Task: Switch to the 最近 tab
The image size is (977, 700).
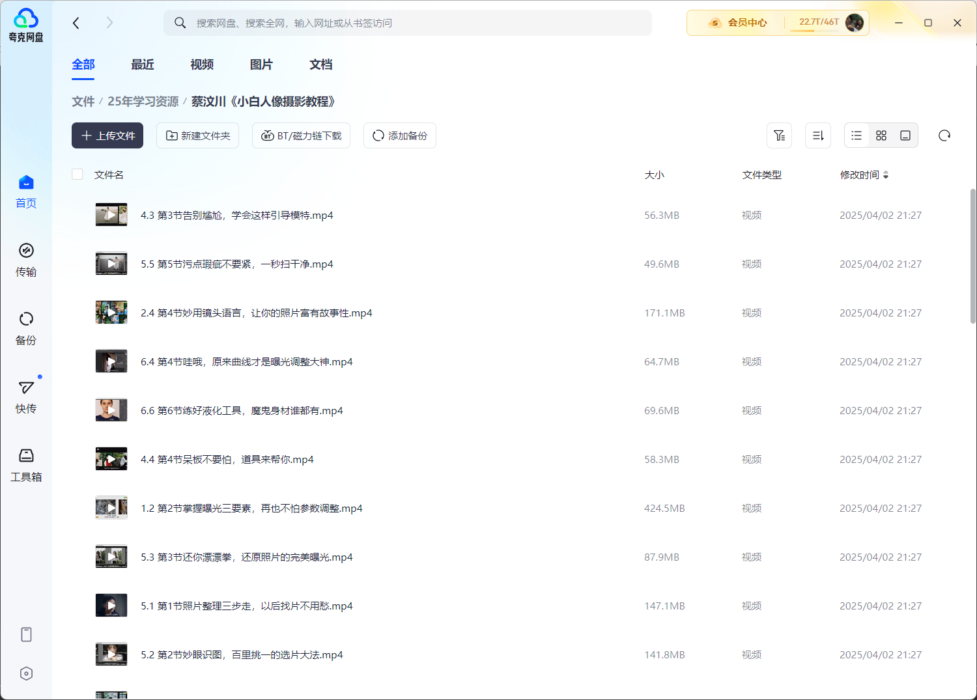Action: point(143,64)
